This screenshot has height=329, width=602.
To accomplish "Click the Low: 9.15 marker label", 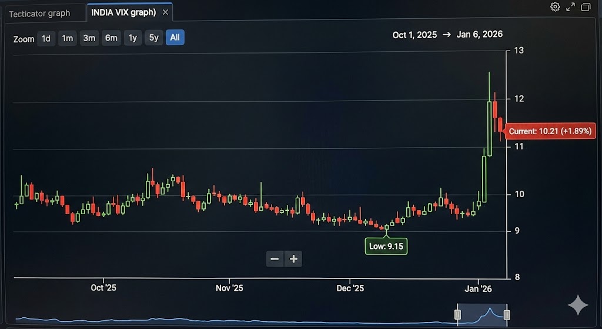I will (386, 246).
